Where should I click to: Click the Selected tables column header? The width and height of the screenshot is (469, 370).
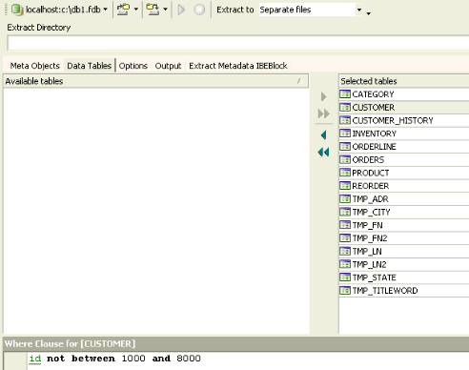pyautogui.click(x=404, y=81)
